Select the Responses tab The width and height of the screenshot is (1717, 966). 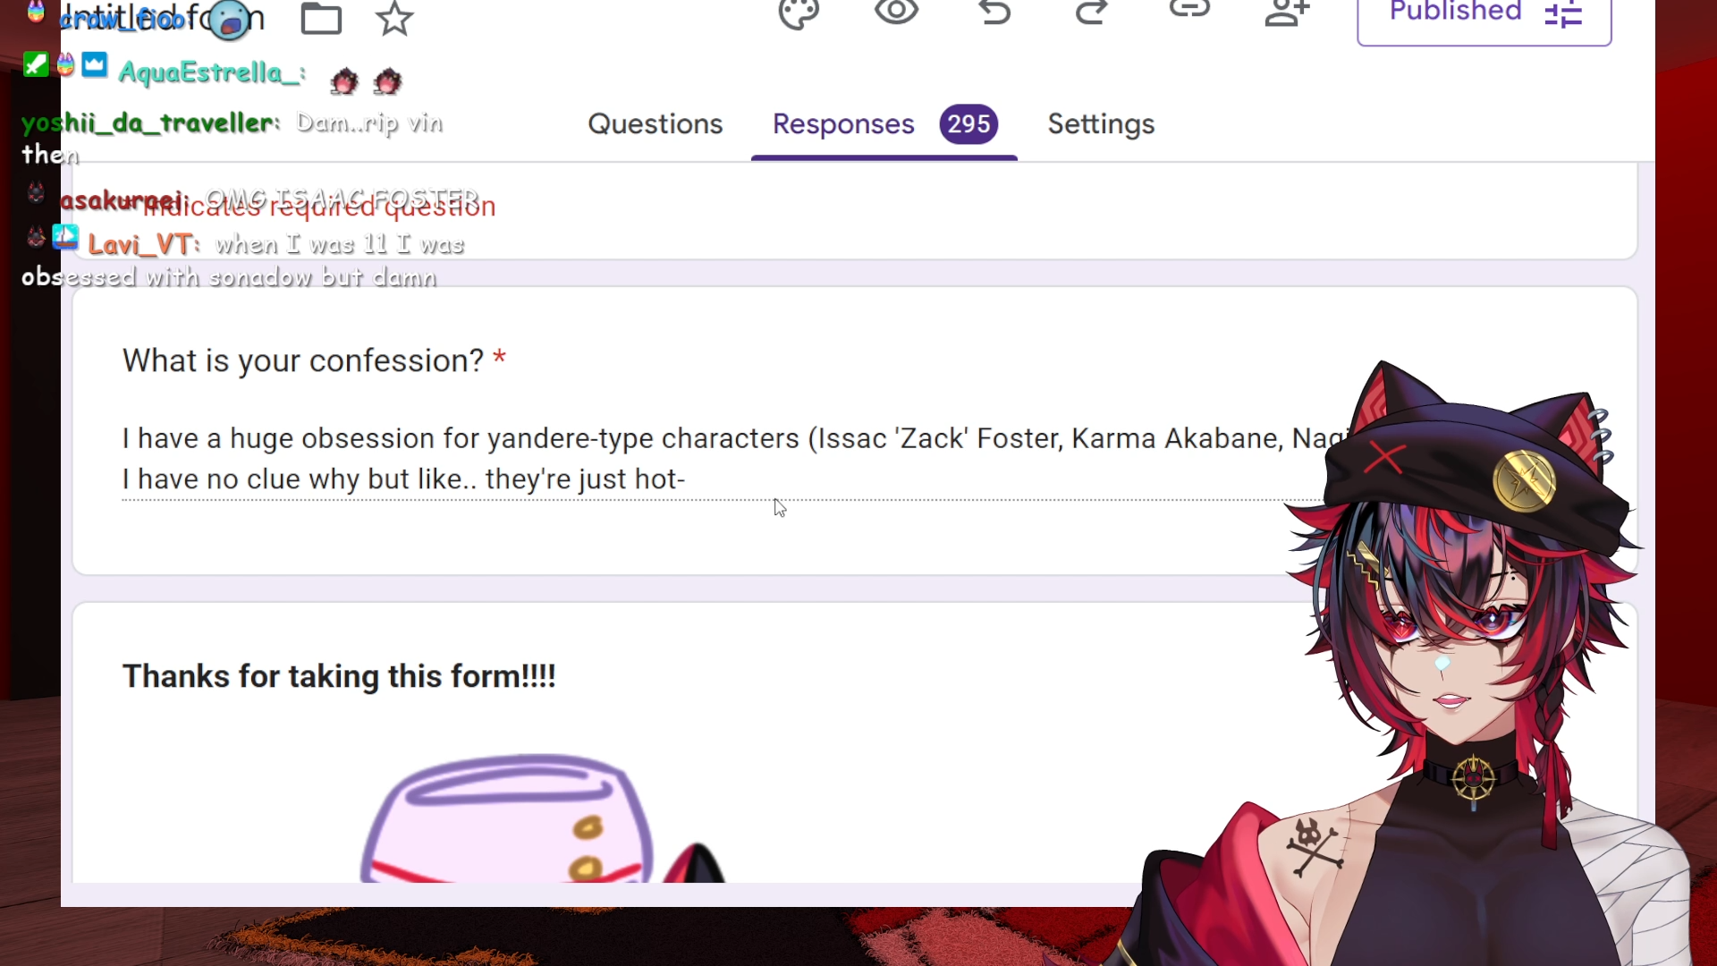(x=843, y=124)
